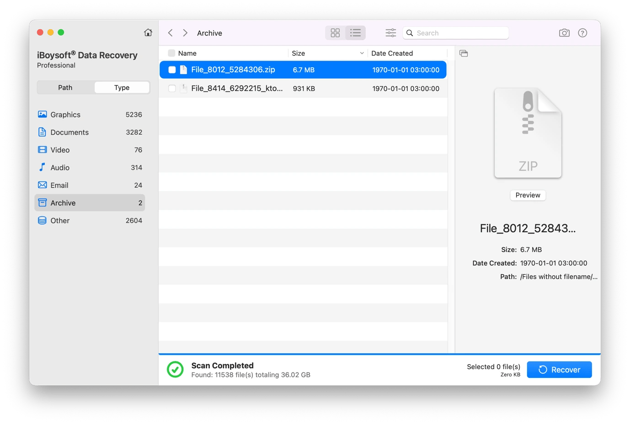630x424 pixels.
Task: Open the Size column sort arrow
Action: [x=362, y=53]
